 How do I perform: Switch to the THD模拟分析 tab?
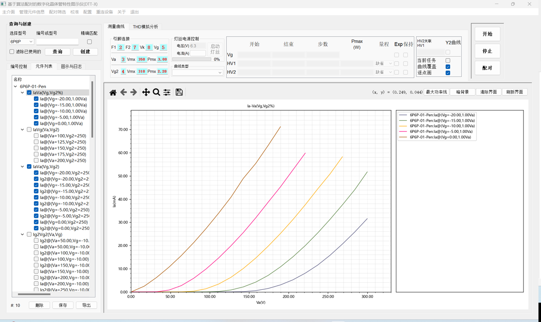pyautogui.click(x=145, y=27)
